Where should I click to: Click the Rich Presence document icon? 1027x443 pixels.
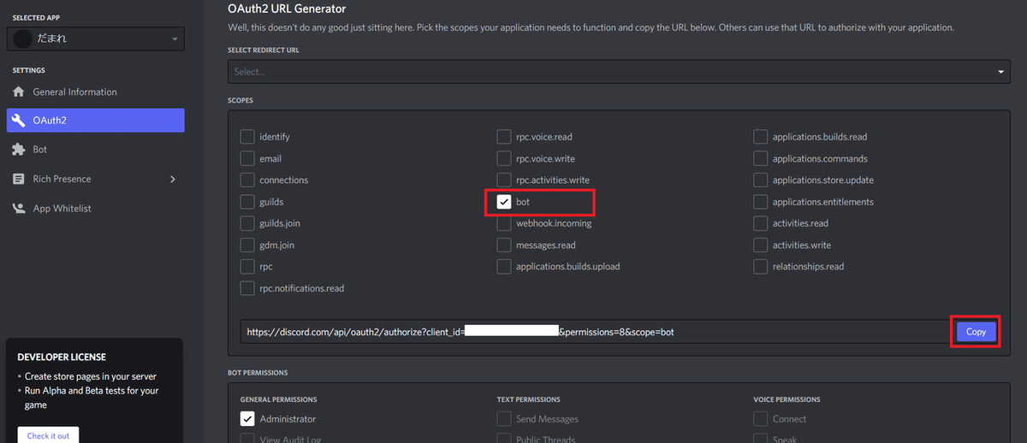pos(19,179)
